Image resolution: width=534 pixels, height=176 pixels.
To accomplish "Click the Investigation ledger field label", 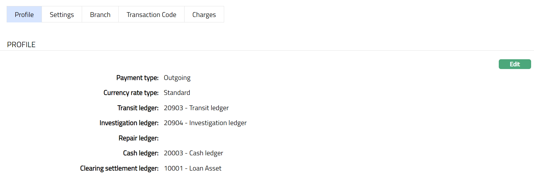I will point(129,123).
